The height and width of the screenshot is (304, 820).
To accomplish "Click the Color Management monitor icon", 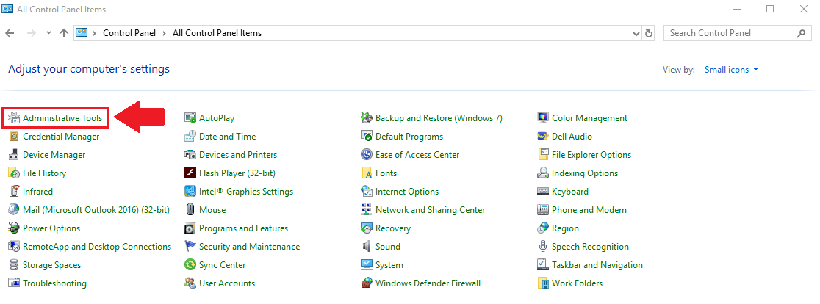I will coord(543,118).
